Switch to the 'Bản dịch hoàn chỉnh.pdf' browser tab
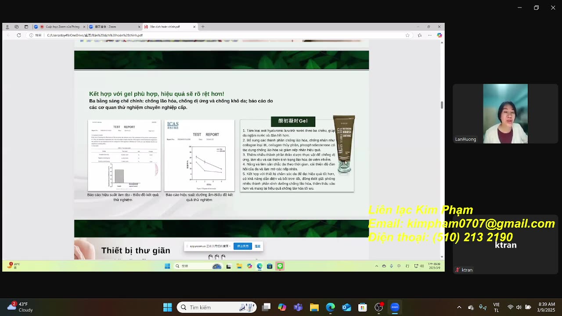Viewport: 562px width, 316px height. [169, 27]
